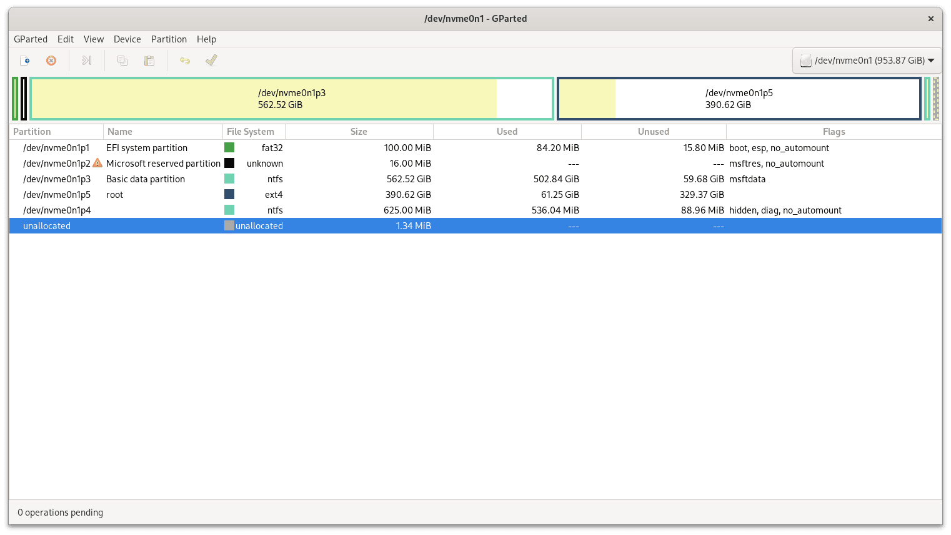Screen dimensions: 951x535
Task: Click the '61.25 GiB' used cell
Action: click(560, 194)
